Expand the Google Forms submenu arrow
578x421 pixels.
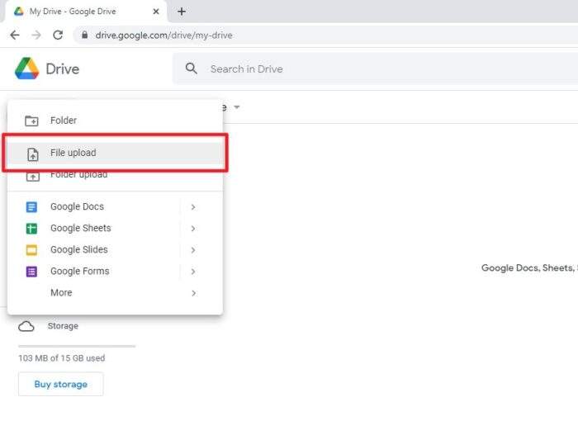click(193, 272)
